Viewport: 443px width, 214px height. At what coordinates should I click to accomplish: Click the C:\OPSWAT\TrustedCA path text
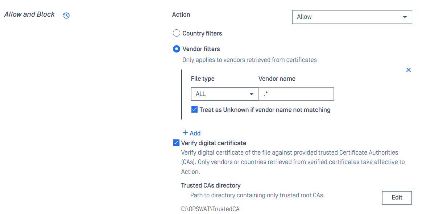point(210,209)
